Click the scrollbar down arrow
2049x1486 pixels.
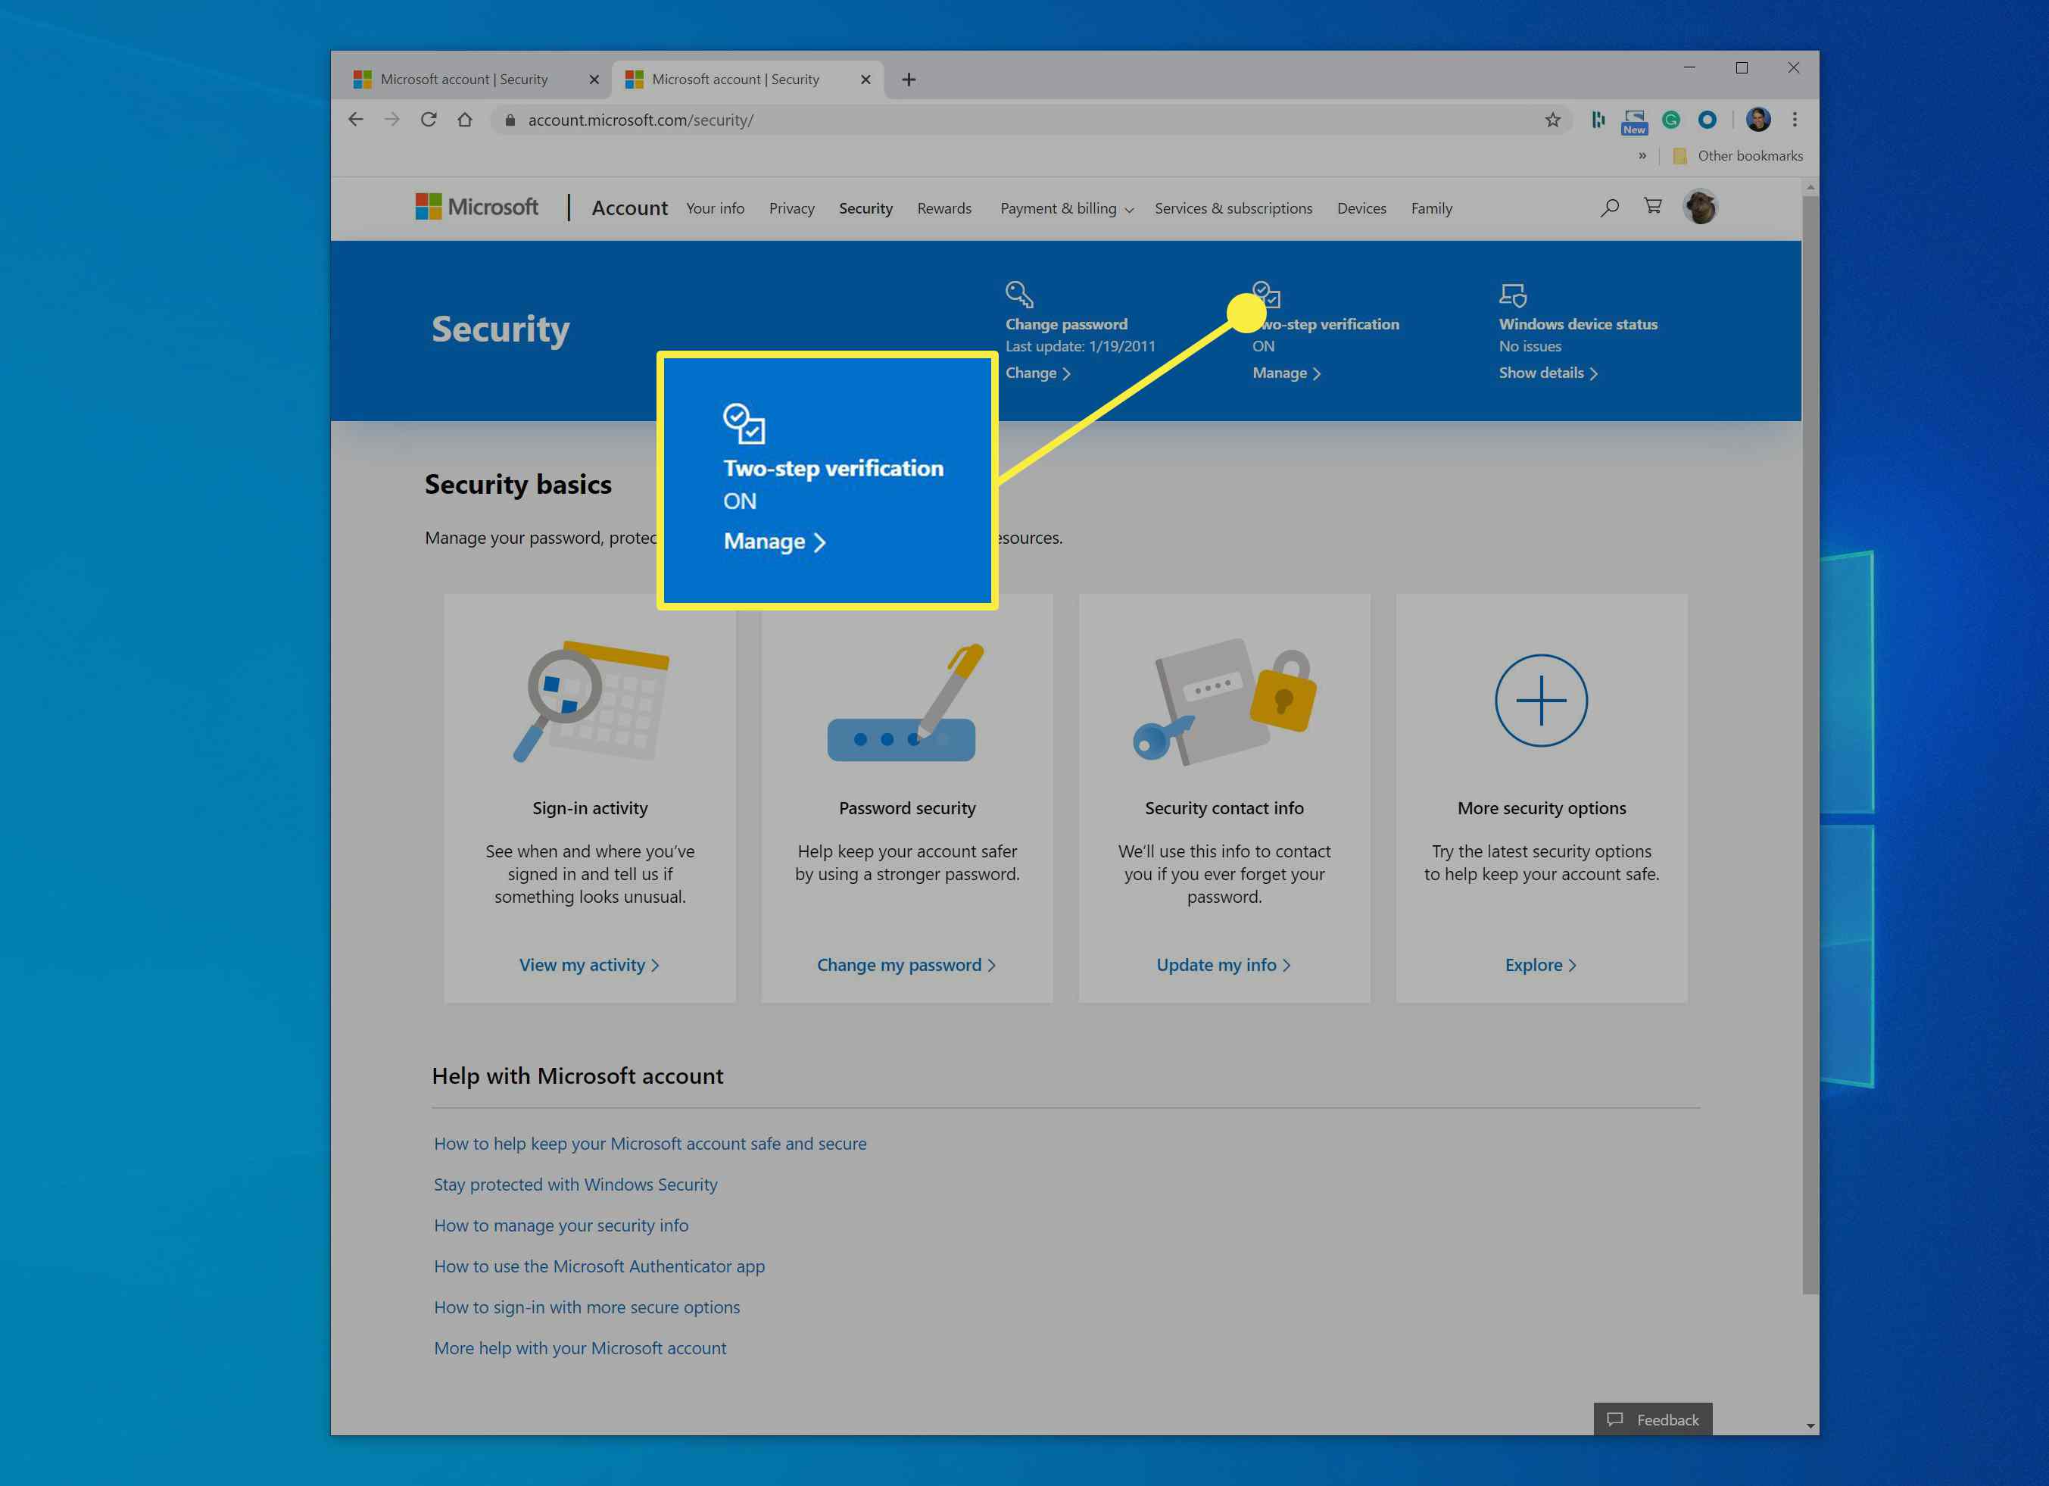[x=1810, y=1426]
